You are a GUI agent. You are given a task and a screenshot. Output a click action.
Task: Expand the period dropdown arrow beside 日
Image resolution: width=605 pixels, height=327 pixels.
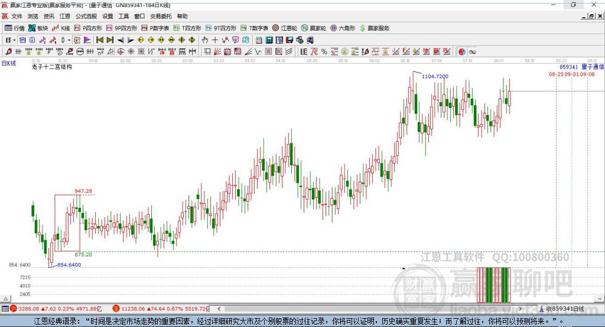point(14,40)
